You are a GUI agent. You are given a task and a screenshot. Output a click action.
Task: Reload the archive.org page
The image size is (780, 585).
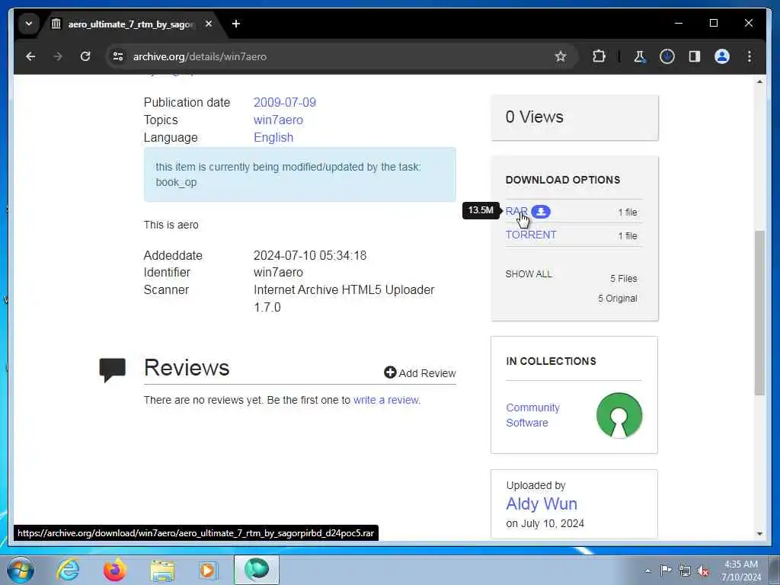pyautogui.click(x=85, y=56)
